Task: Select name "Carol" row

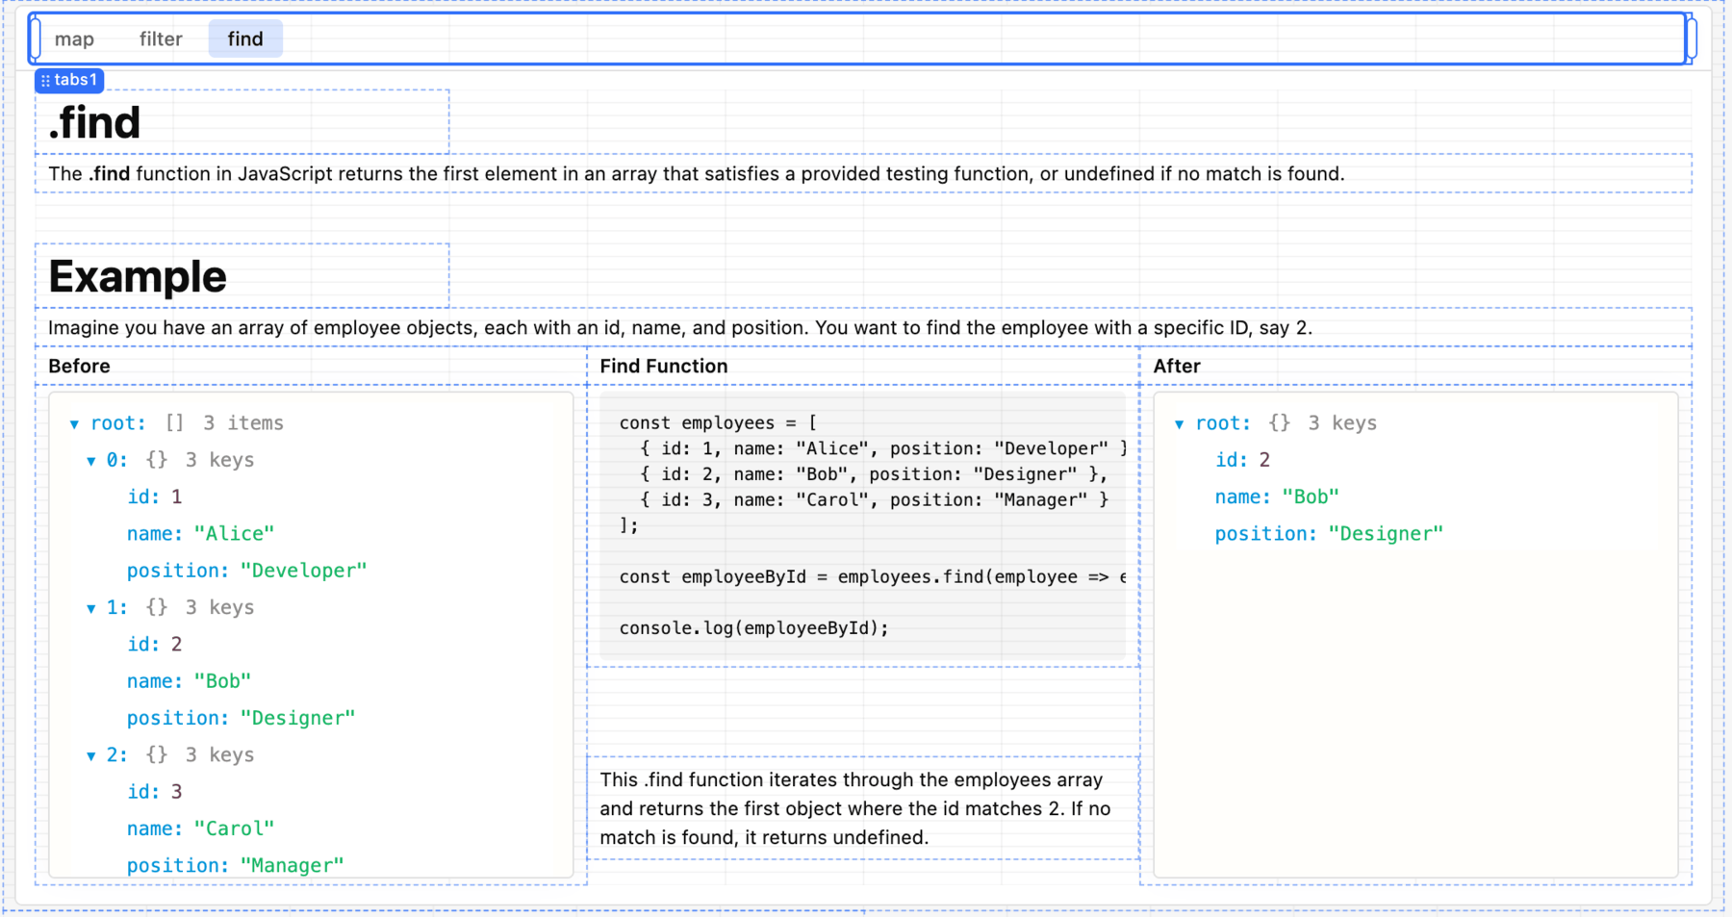Action: [200, 828]
